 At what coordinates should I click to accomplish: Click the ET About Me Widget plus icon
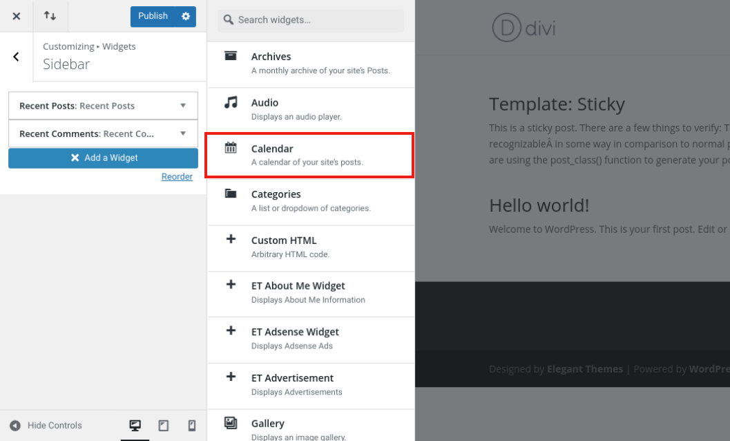click(x=231, y=284)
